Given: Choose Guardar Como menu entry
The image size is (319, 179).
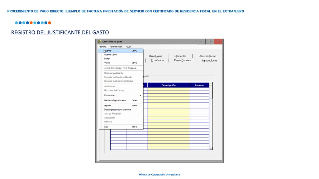Looking at the screenshot, I should point(121,55).
